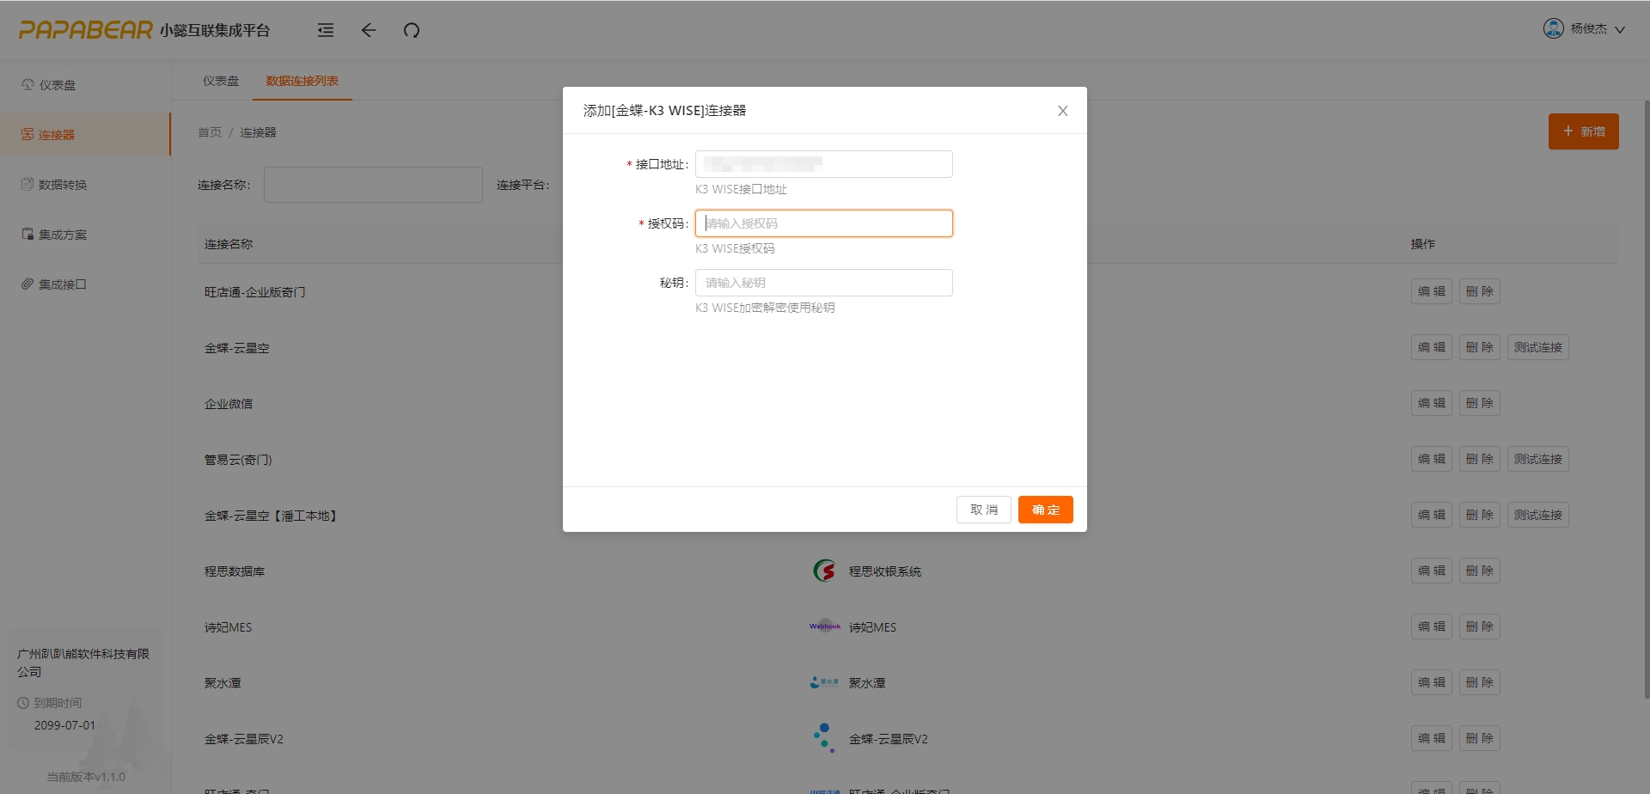Go to 集成接口 in sidebar

pyautogui.click(x=62, y=284)
